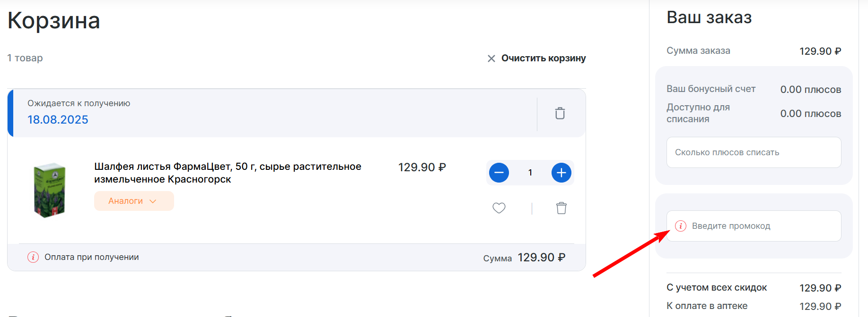Select the quantity value in the stepper
Viewport: 868px width, 317px height.
(x=530, y=173)
